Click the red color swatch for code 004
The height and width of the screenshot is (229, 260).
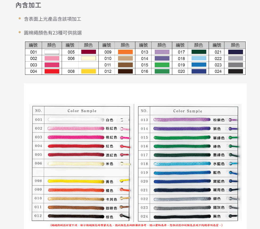[52, 71]
